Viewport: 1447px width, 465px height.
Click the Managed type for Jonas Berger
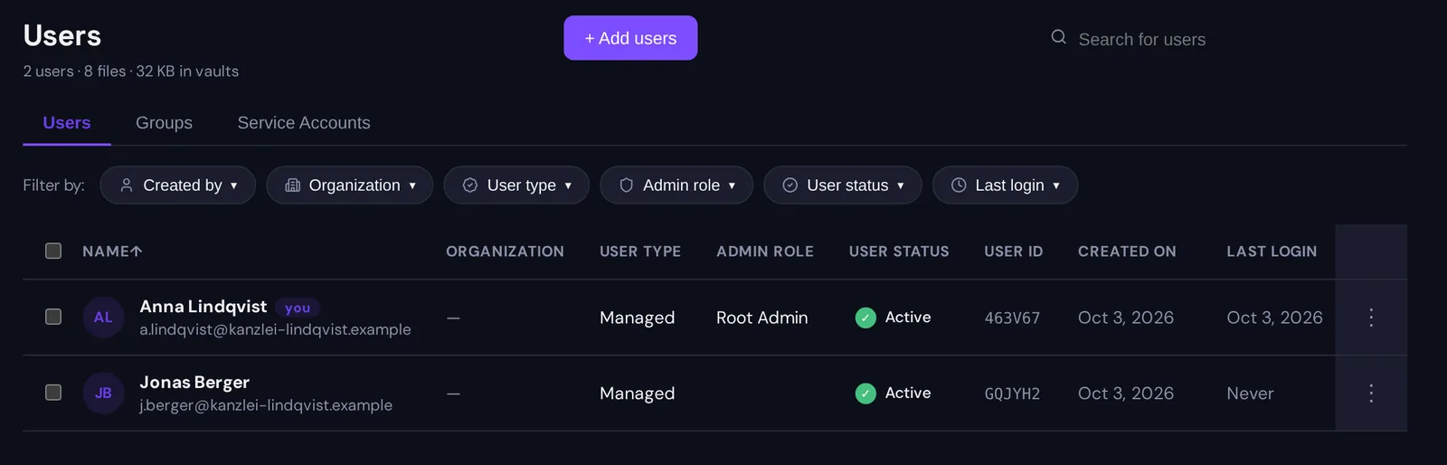tap(637, 394)
